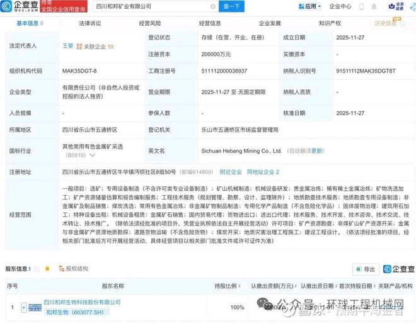This screenshot has width=416, height=323.
Task: Click 所属地区 value 四川省乐山市五通桥区
Action: 90,130
